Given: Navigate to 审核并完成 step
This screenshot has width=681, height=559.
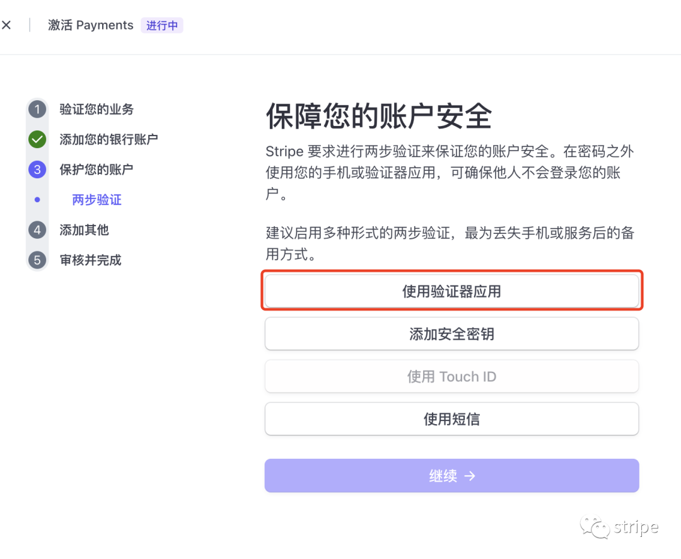Looking at the screenshot, I should pyautogui.click(x=90, y=260).
